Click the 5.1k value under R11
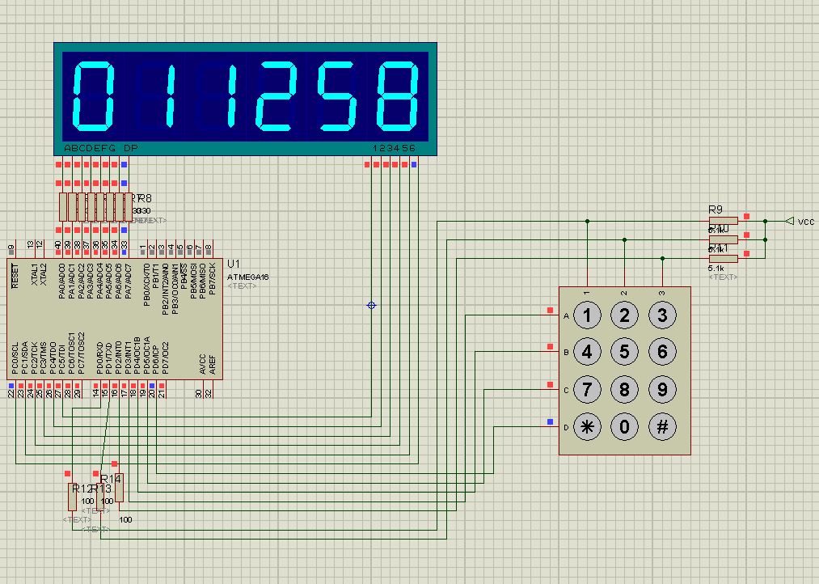This screenshot has width=819, height=584. click(716, 268)
